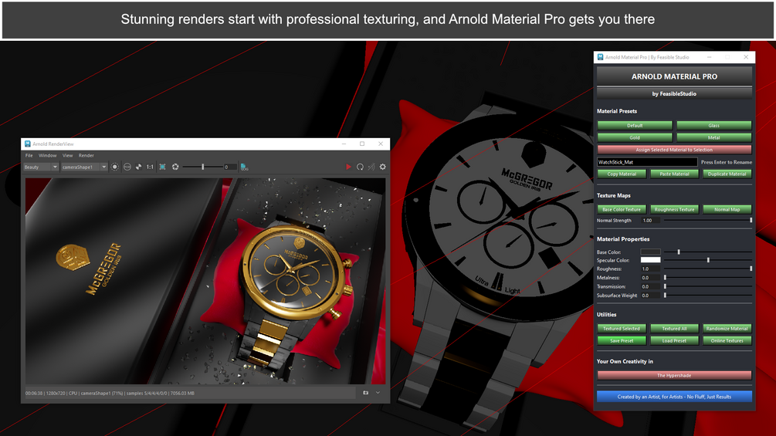Toggle the black-and-white checkered circle icon
This screenshot has height=436, width=776.
[138, 167]
